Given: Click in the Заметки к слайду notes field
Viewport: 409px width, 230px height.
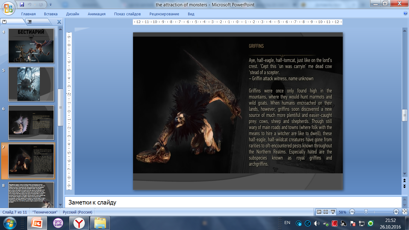Looking at the screenshot, I should click(x=233, y=202).
